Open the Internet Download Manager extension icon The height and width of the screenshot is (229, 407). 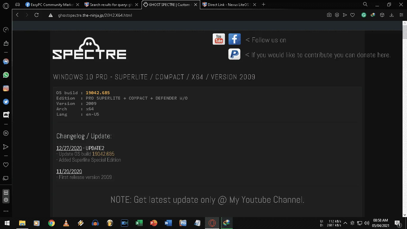(373, 15)
